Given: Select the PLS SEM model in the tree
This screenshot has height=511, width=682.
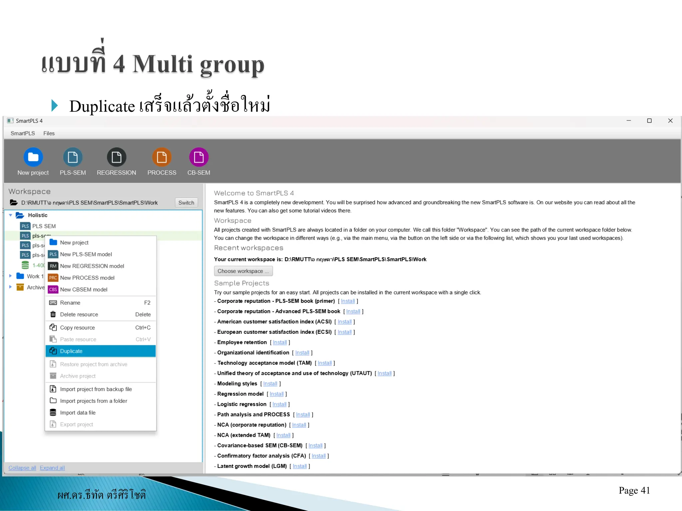Looking at the screenshot, I should 44,226.
